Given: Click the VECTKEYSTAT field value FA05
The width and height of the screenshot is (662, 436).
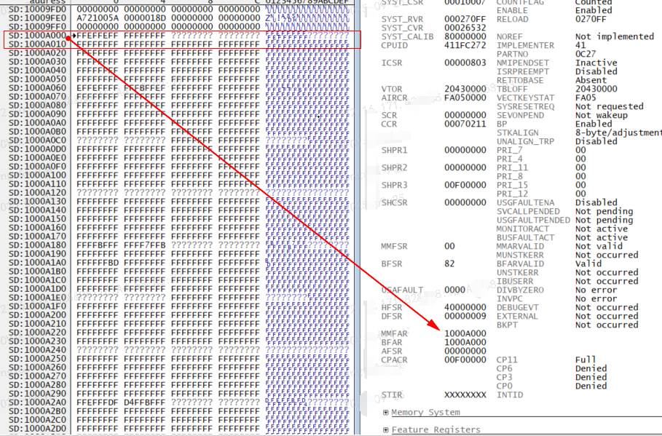Looking at the screenshot, I should [x=586, y=98].
